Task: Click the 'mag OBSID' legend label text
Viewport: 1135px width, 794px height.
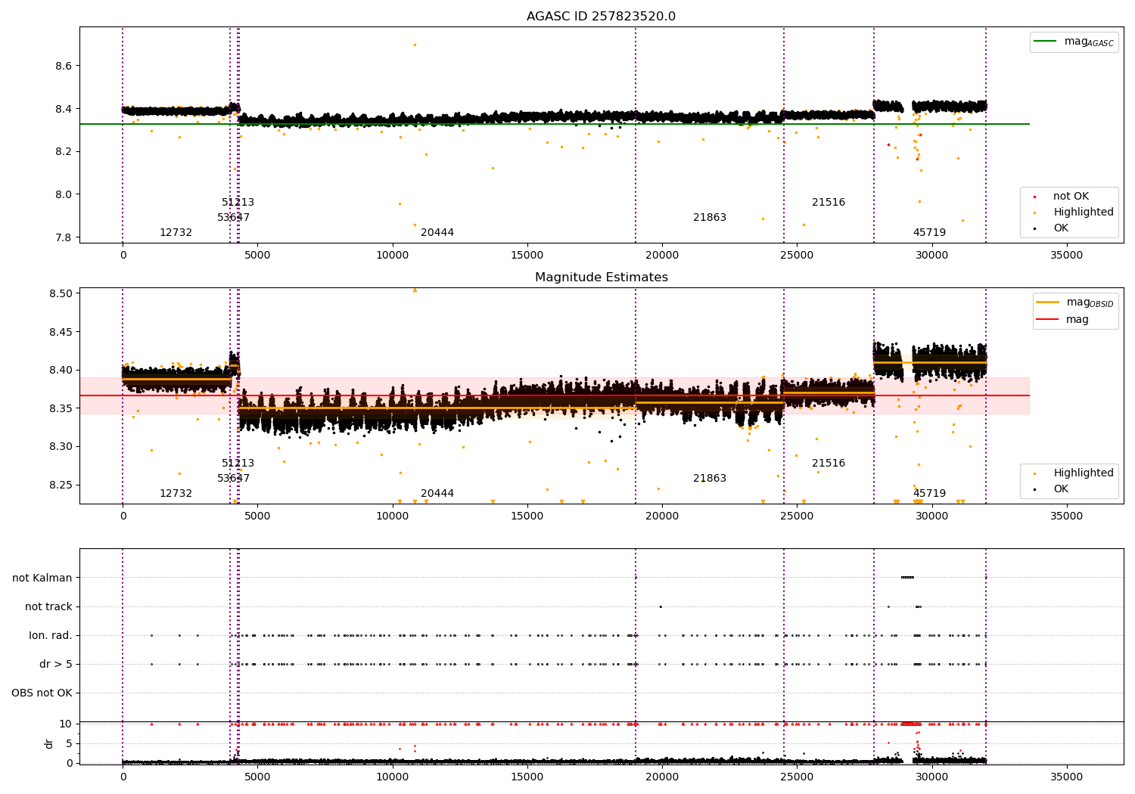Action: pyautogui.click(x=1090, y=303)
